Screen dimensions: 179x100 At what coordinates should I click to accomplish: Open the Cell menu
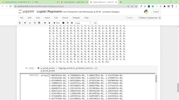56,18
